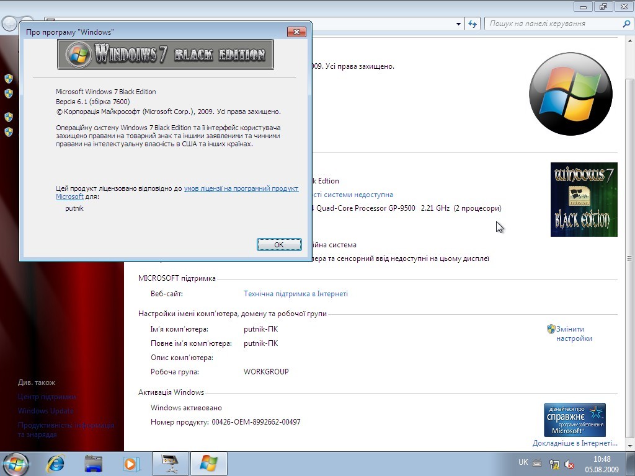Expand the address bar history dropdown
Image resolution: width=635 pixels, height=476 pixels.
point(458,24)
